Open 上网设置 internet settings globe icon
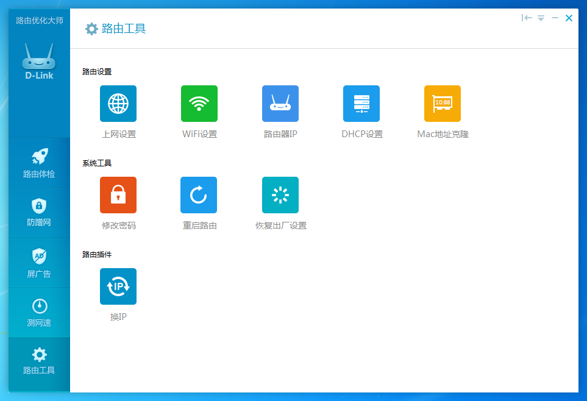 coord(118,104)
